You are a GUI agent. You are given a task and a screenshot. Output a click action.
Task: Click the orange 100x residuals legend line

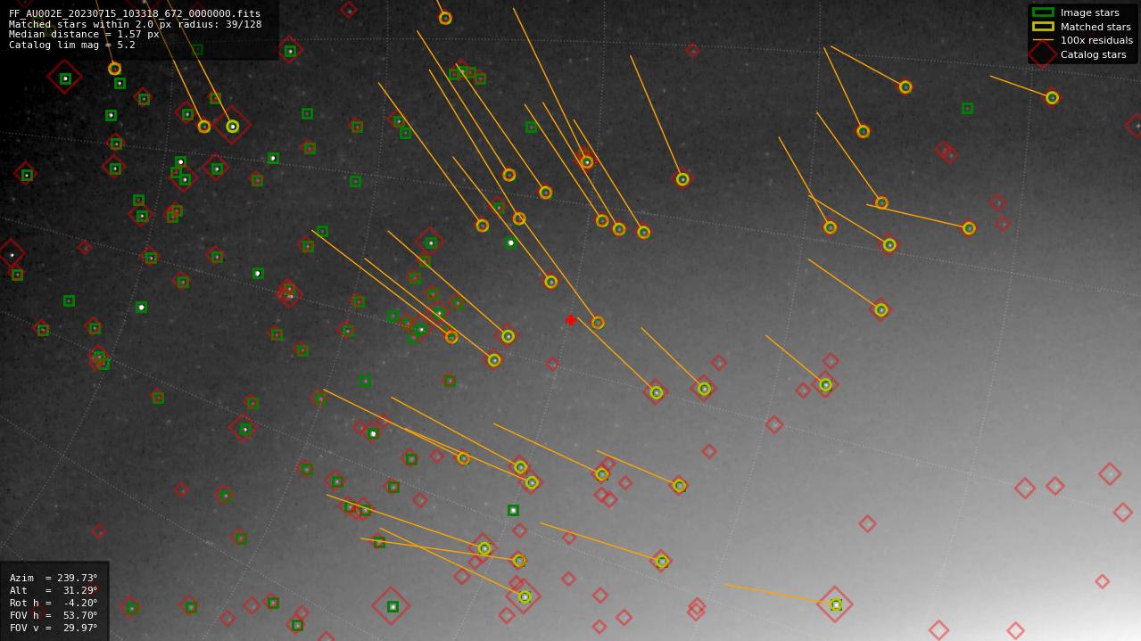[x=1042, y=40]
